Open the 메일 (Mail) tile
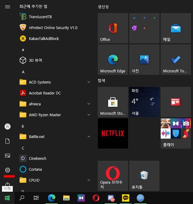Viewport: 193px width, 204px height. coord(176,28)
